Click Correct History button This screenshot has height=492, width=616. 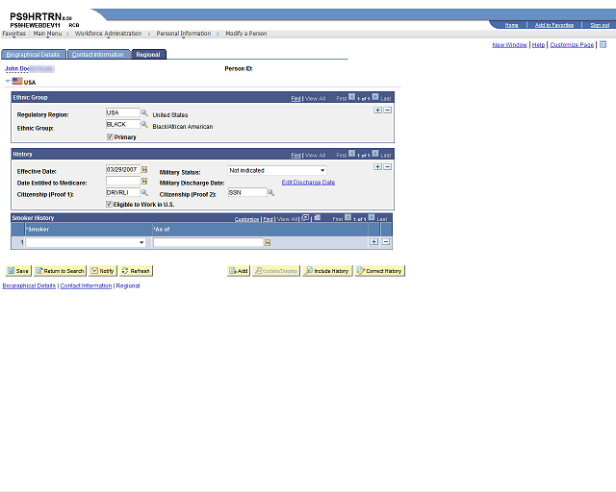379,271
